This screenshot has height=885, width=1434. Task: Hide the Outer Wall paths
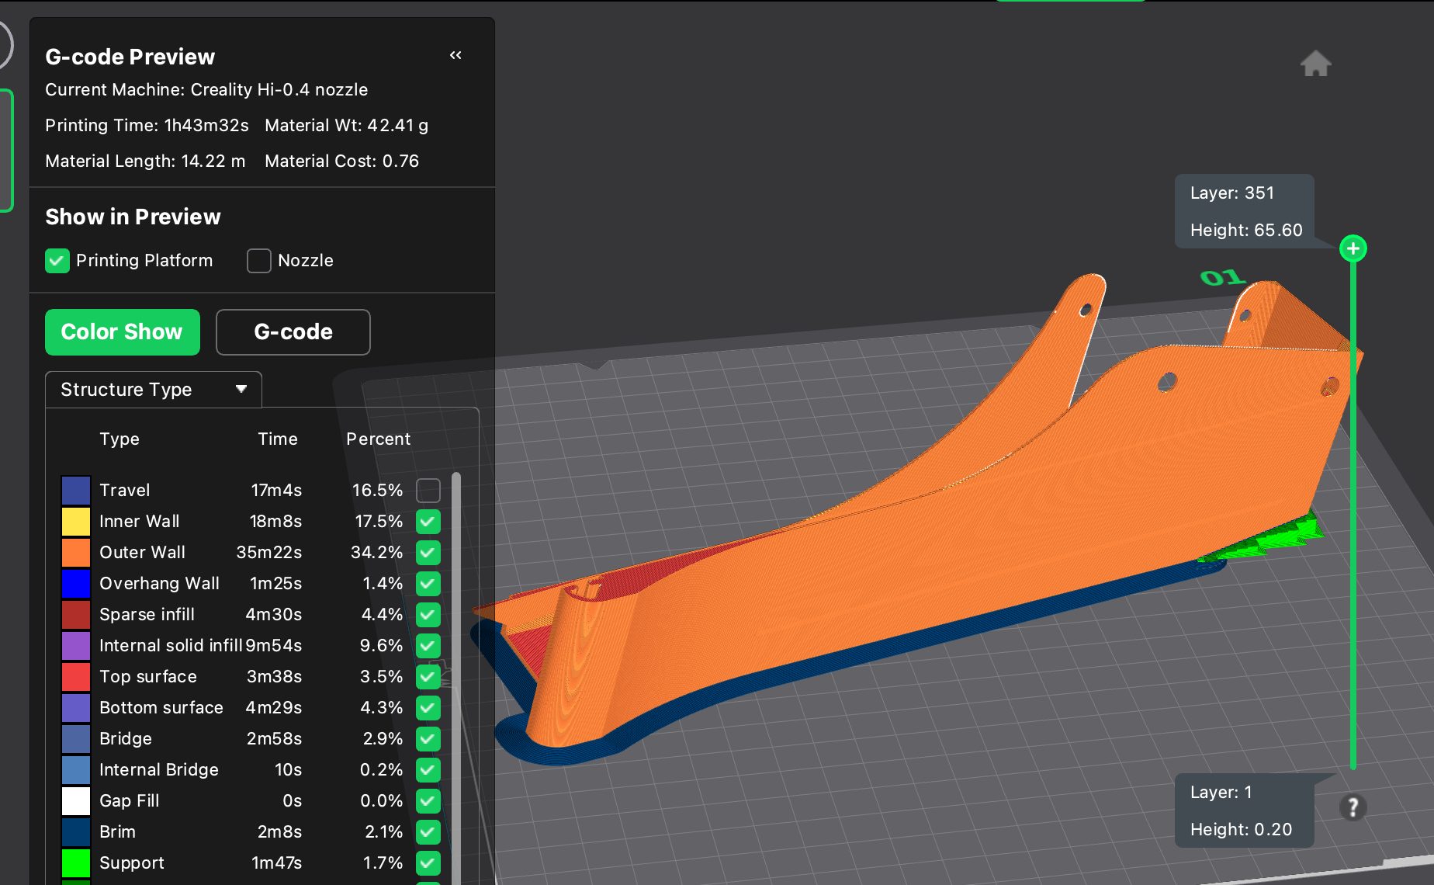(428, 553)
